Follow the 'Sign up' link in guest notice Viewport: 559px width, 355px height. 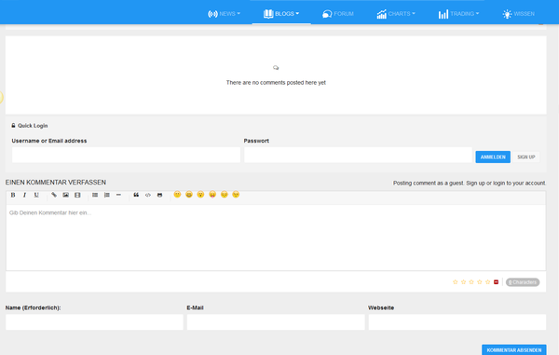[x=475, y=183]
